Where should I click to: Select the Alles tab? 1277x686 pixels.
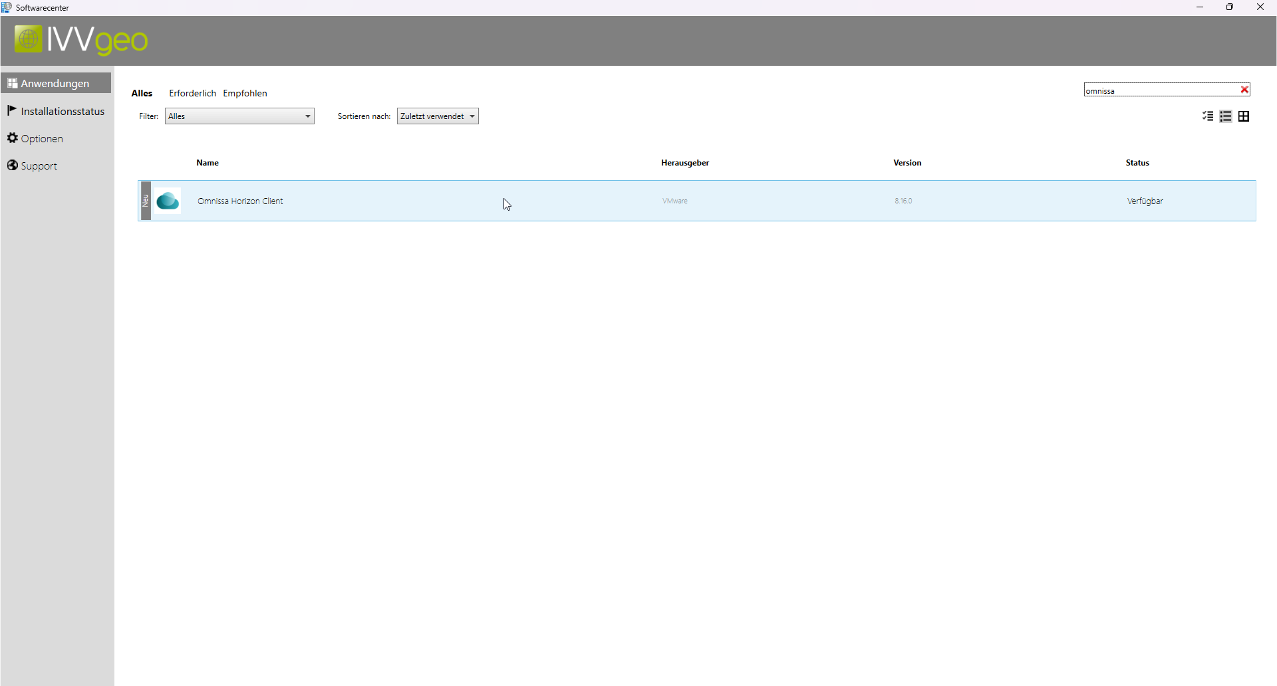point(142,93)
